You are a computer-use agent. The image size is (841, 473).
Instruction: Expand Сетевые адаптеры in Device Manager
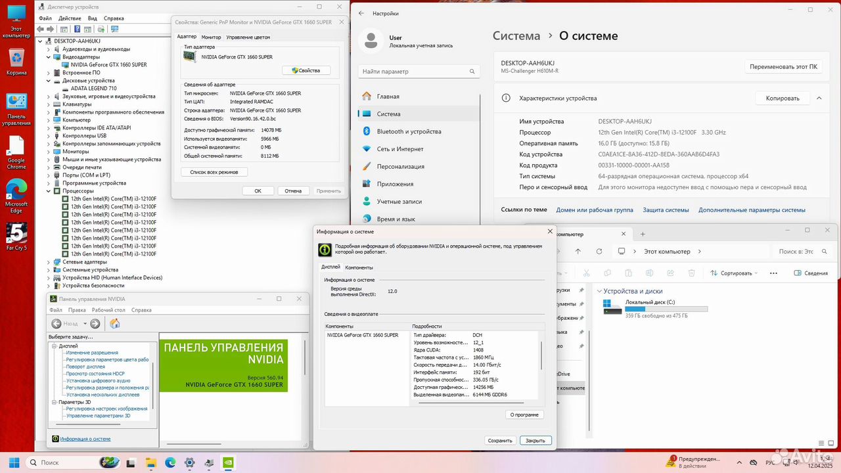49,262
